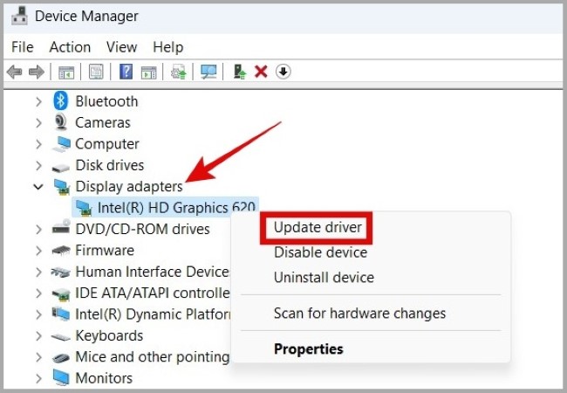Expand the Intel(R) Dynamic Platform node
This screenshot has height=393, width=567.
pyautogui.click(x=38, y=314)
